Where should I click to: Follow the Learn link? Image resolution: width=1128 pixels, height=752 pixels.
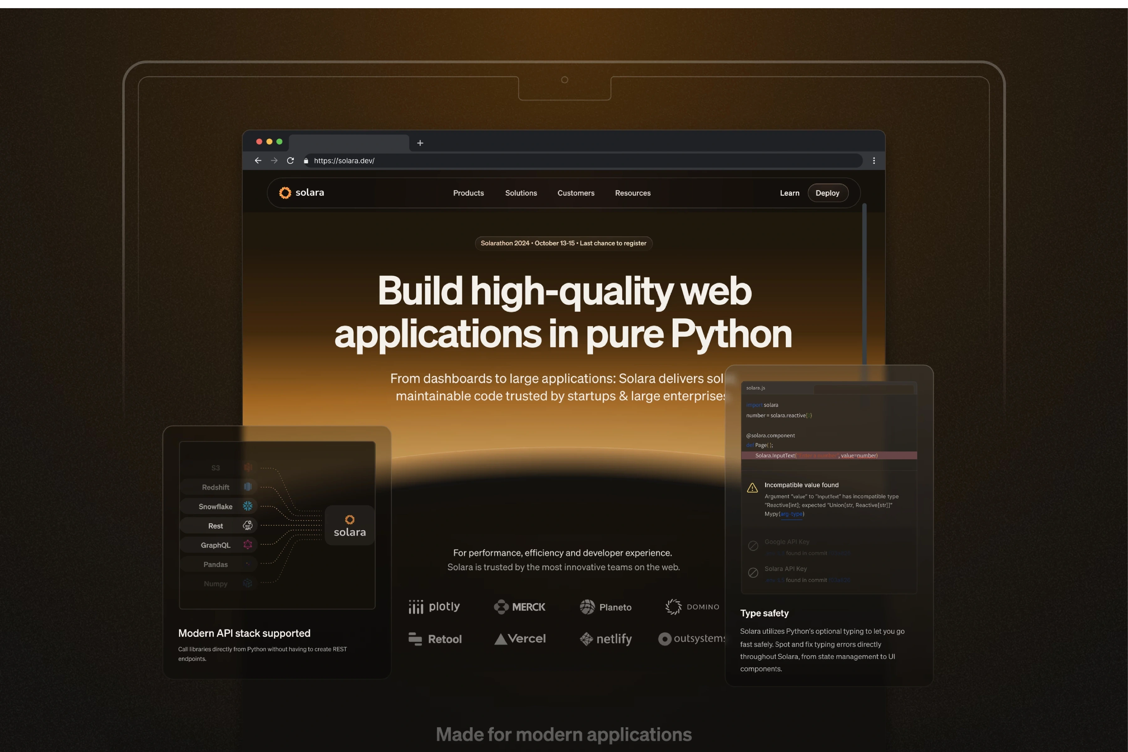[789, 193]
